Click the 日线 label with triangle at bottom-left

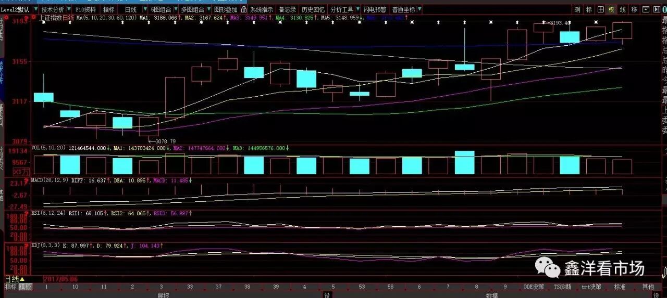point(15,279)
